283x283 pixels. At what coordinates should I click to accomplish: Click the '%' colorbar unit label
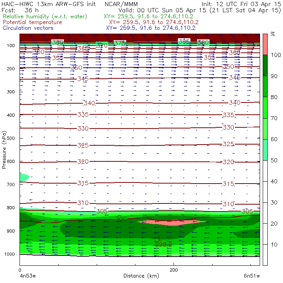click(273, 34)
